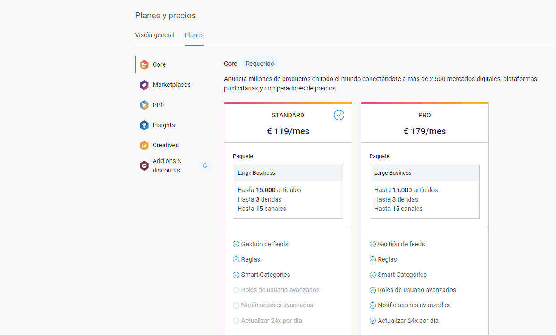Click the Paquete label in the STANDARD card
Image resolution: width=556 pixels, height=335 pixels.
pyautogui.click(x=243, y=156)
